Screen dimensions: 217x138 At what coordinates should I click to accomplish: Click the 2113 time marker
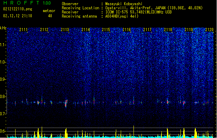click(x=65, y=30)
